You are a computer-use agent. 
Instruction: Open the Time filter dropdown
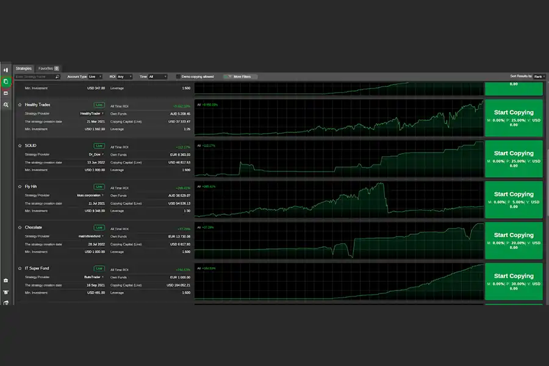157,77
